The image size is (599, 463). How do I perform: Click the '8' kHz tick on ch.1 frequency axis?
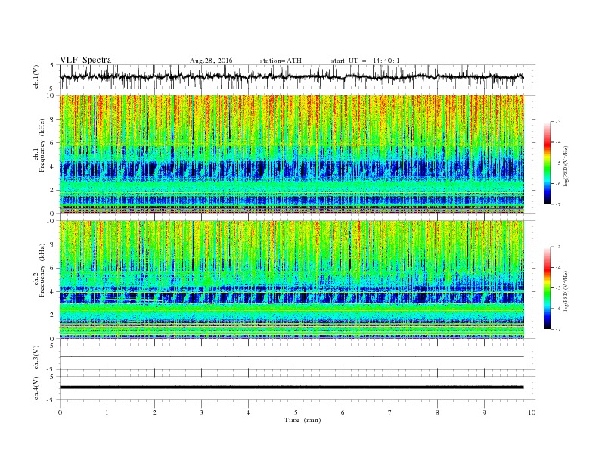pos(52,120)
